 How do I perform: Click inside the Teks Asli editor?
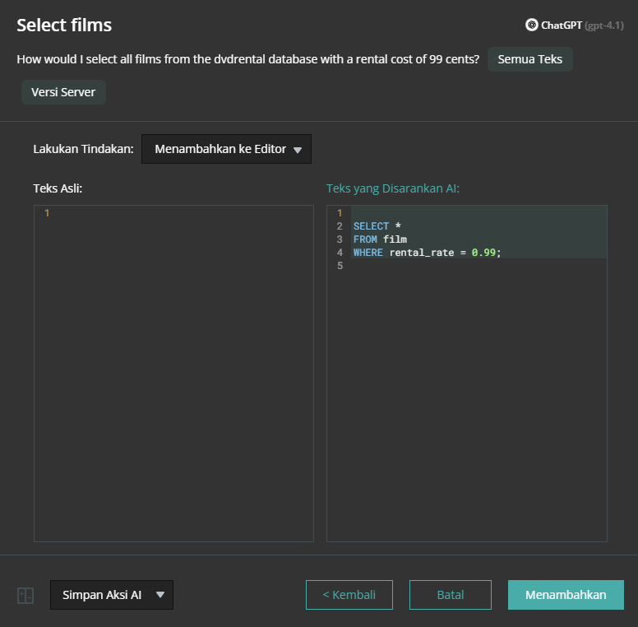(173, 374)
